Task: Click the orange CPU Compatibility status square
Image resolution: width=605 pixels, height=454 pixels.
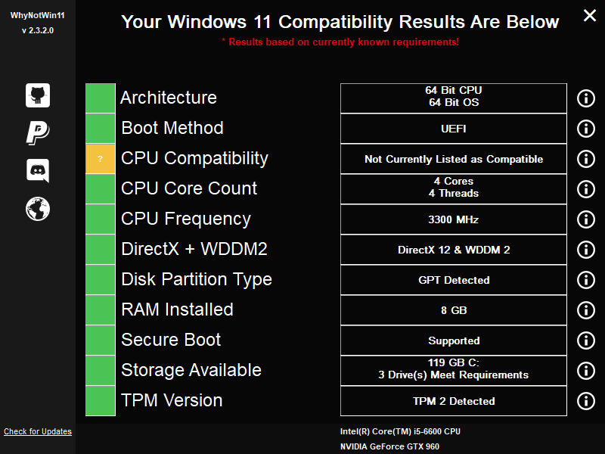Action: click(x=101, y=159)
